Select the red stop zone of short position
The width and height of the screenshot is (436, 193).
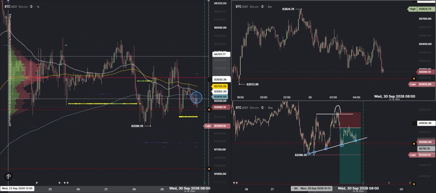coord(350,120)
